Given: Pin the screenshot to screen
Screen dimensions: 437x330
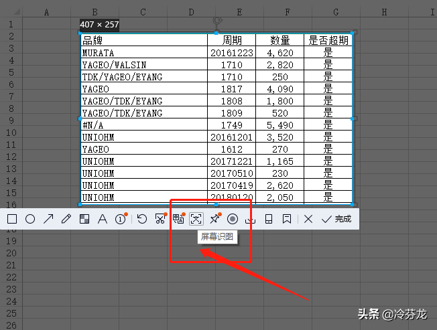Looking at the screenshot, I should 215,219.
